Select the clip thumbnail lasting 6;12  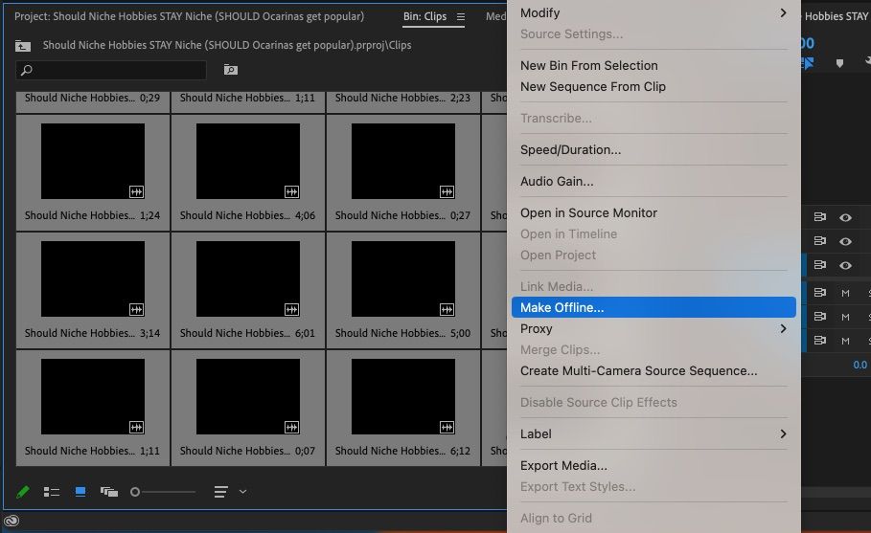point(403,396)
